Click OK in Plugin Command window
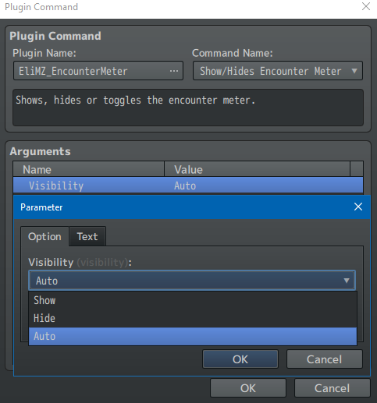This screenshot has width=377, height=403. click(248, 388)
